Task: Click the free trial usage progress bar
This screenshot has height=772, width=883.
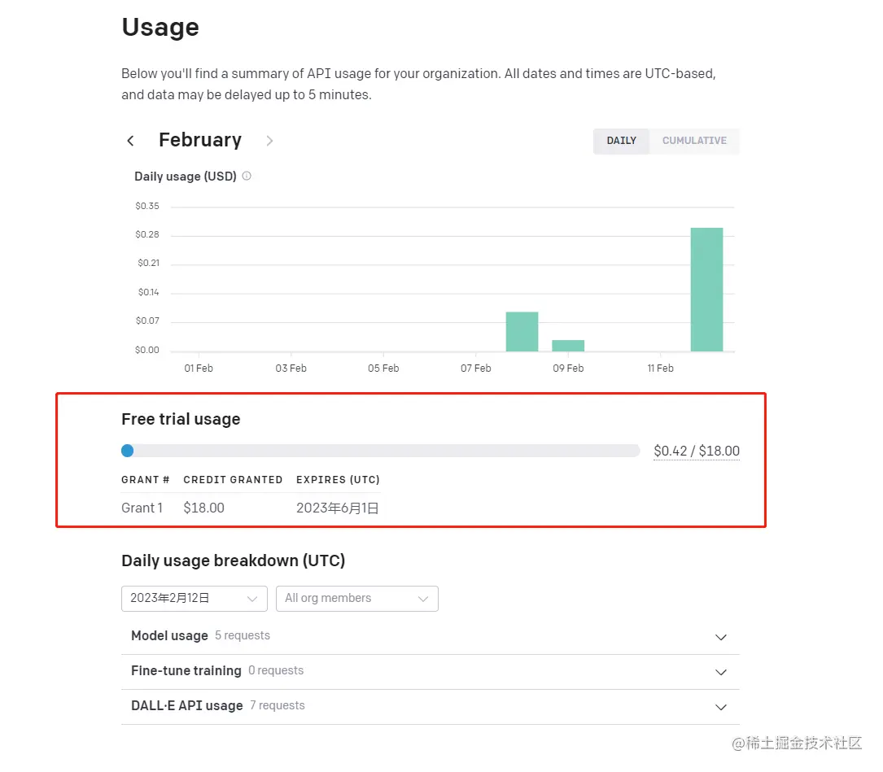Action: point(380,450)
